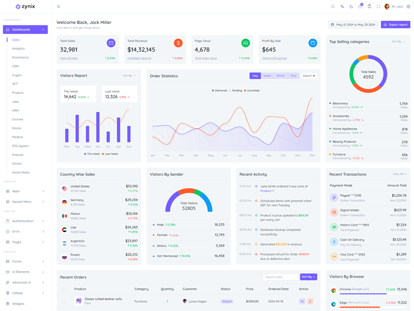Tick the checkbox for Classic tufted leather sofa
The height and width of the screenshot is (311, 414).
(x=64, y=301)
